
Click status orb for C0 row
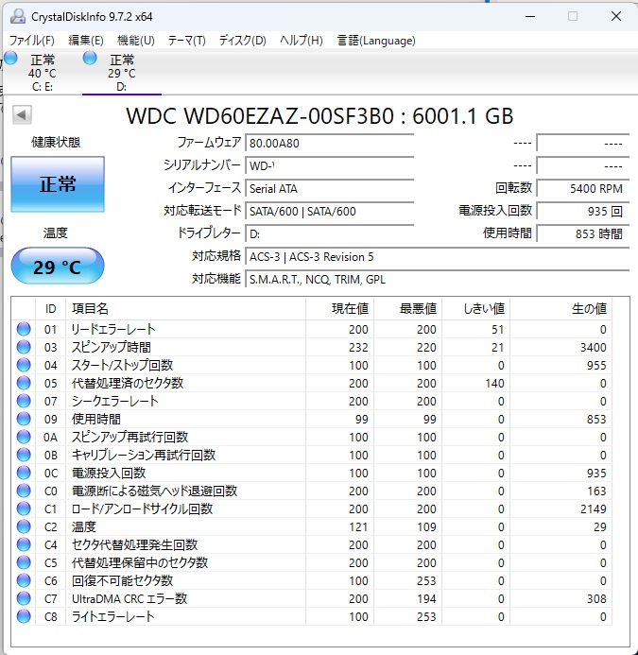(24, 491)
